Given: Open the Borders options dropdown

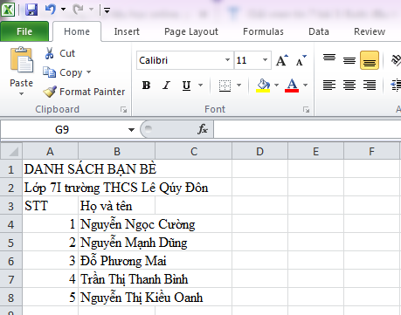Looking at the screenshot, I should tap(239, 86).
